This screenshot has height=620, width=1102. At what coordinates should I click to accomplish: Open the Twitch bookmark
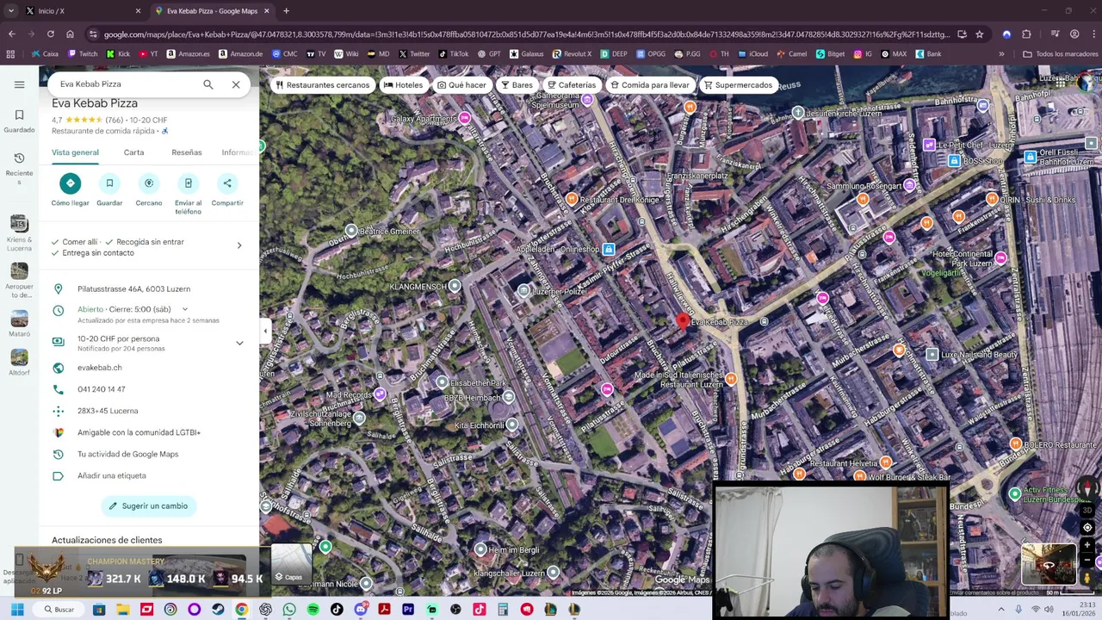point(83,53)
